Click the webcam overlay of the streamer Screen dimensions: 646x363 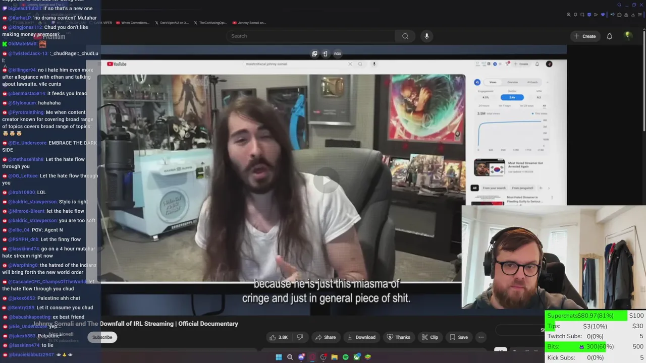click(x=554, y=257)
